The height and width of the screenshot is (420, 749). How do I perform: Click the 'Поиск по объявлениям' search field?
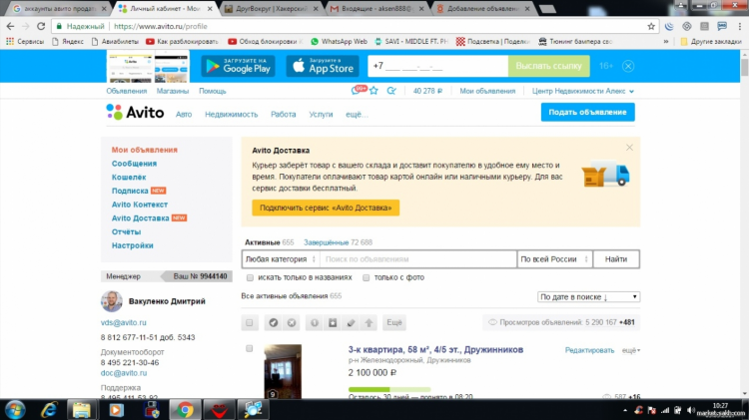(418, 259)
